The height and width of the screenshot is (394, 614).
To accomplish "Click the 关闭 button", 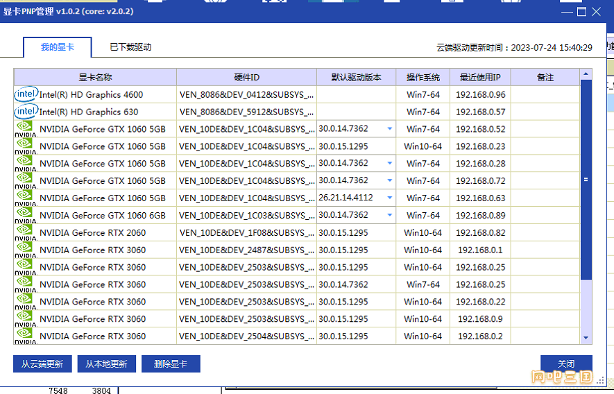I will 566,364.
